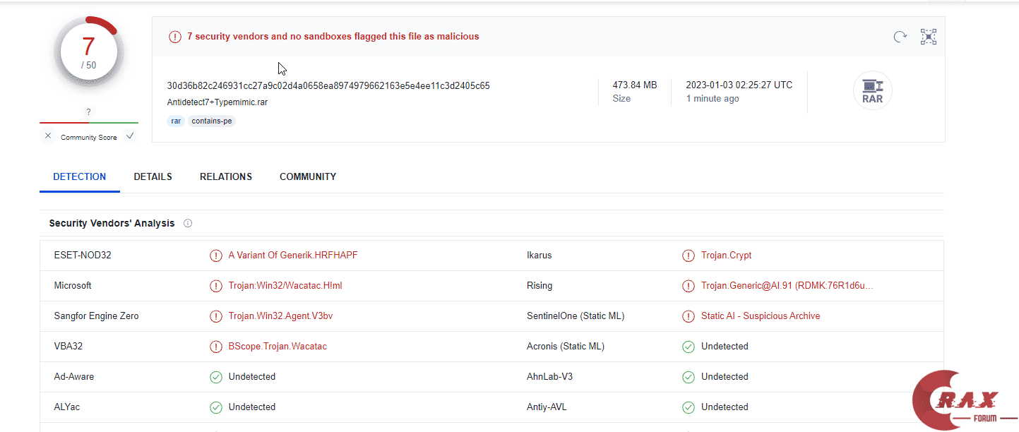Viewport: 1019px width, 432px height.
Task: Click the file name Antidetect7+Typemimic.rar
Action: coord(217,102)
